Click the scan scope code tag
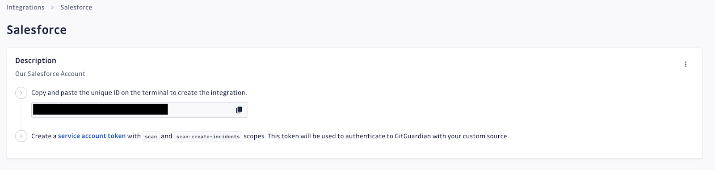 151,137
